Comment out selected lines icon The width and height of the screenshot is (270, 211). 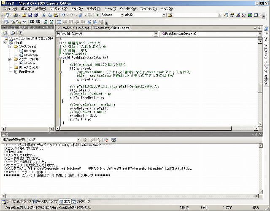tap(46, 22)
